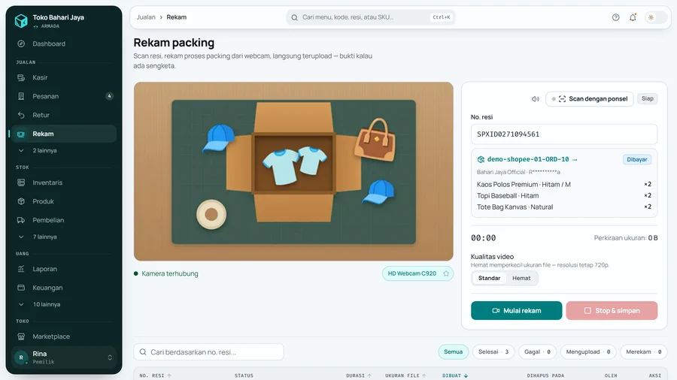Open notifications bell
Image resolution: width=677 pixels, height=380 pixels.
[633, 17]
